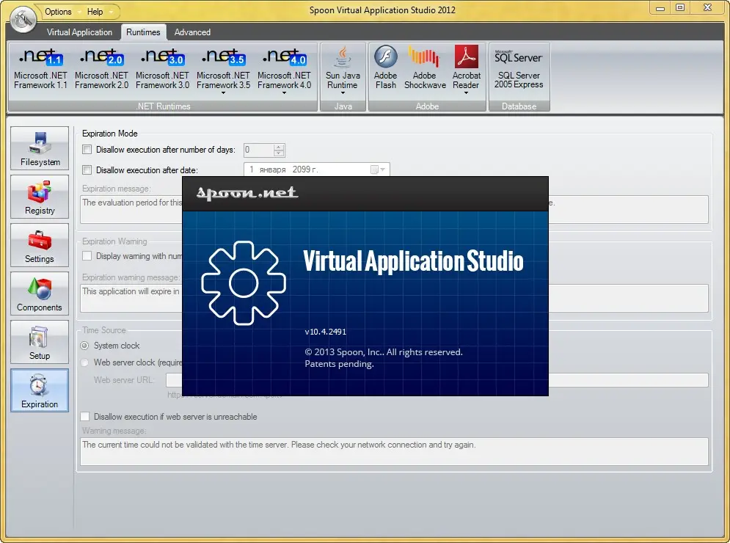Select Microsoft .NET Framework 1.1 runtime

click(x=40, y=70)
